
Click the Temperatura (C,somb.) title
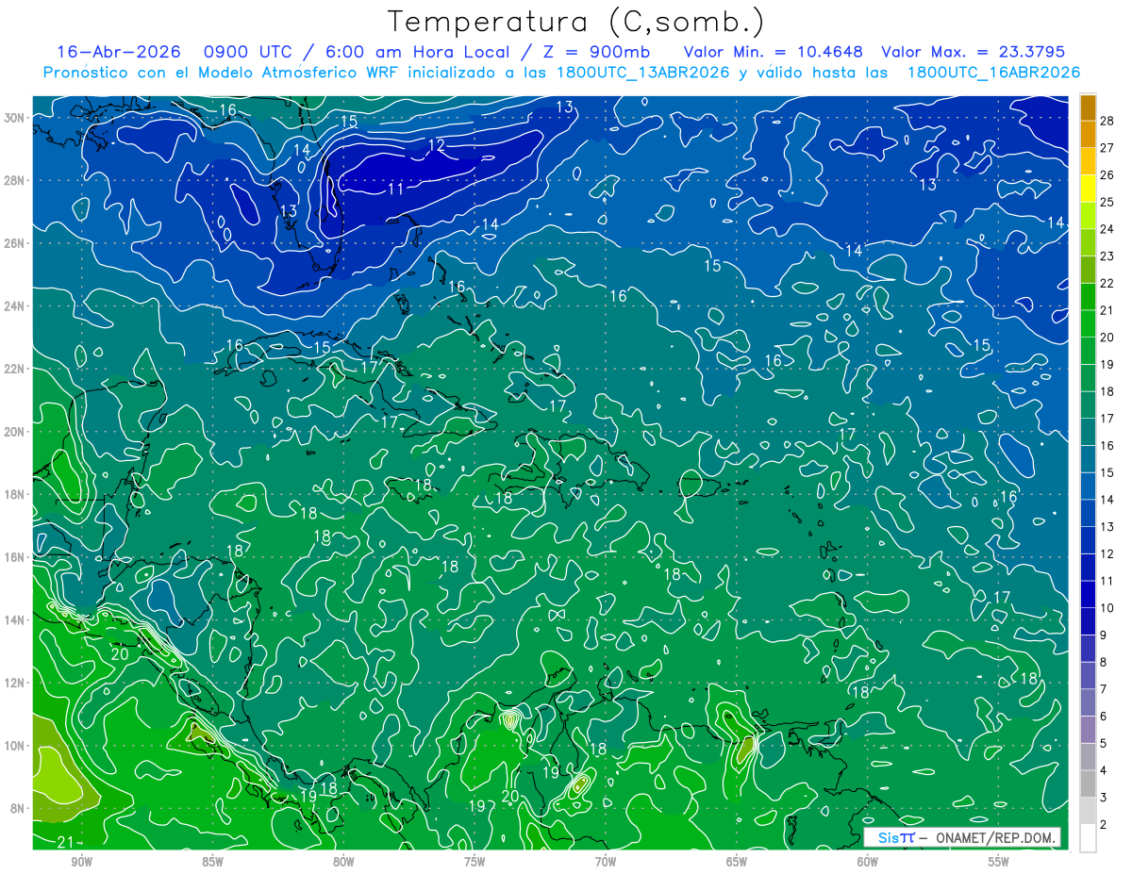576,21
